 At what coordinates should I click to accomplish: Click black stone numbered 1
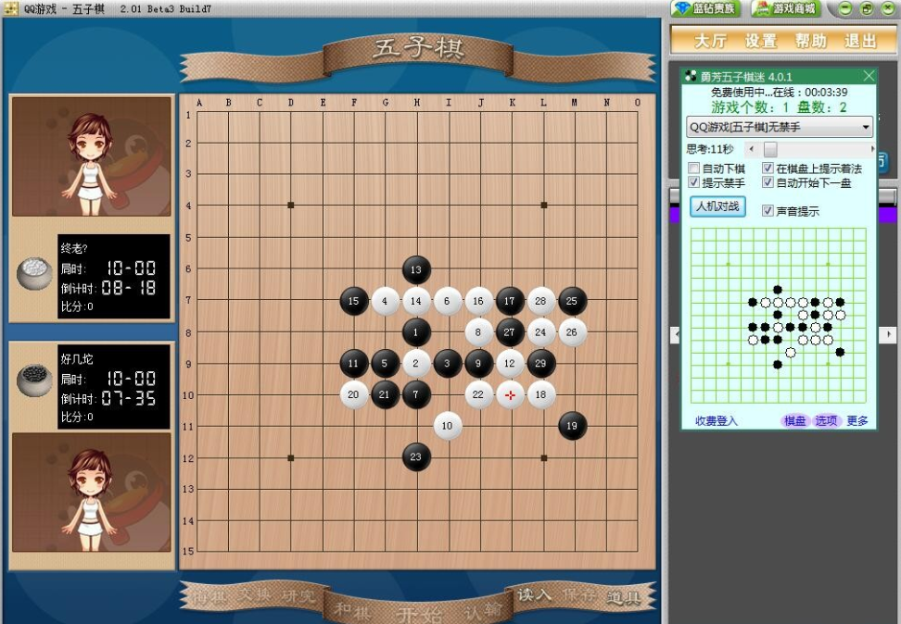coord(416,332)
